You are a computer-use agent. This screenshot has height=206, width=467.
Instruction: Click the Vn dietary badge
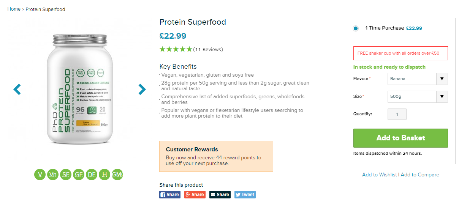click(53, 175)
